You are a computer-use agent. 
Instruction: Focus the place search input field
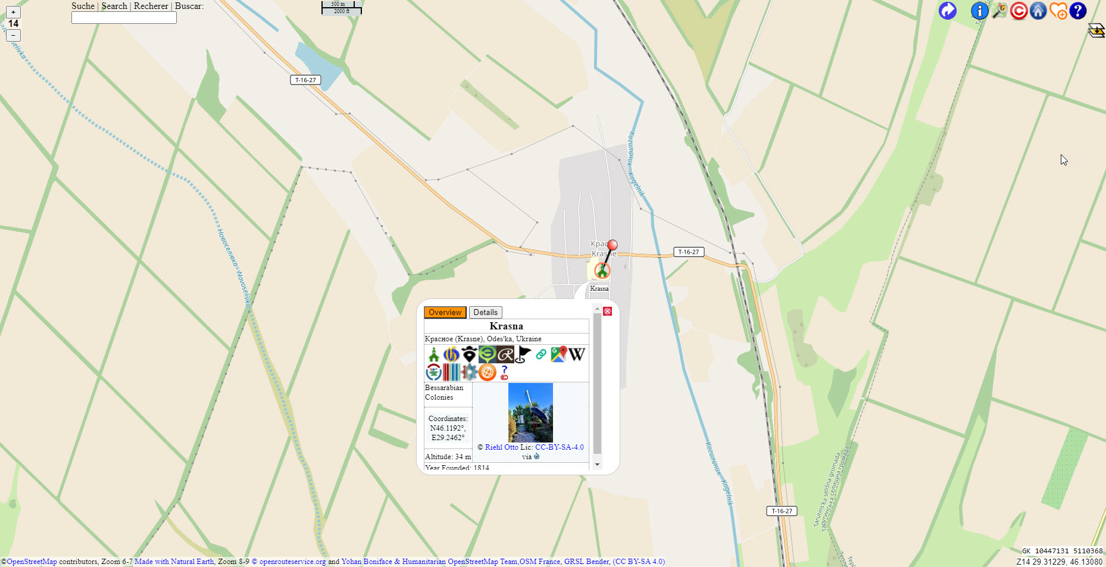pyautogui.click(x=124, y=18)
